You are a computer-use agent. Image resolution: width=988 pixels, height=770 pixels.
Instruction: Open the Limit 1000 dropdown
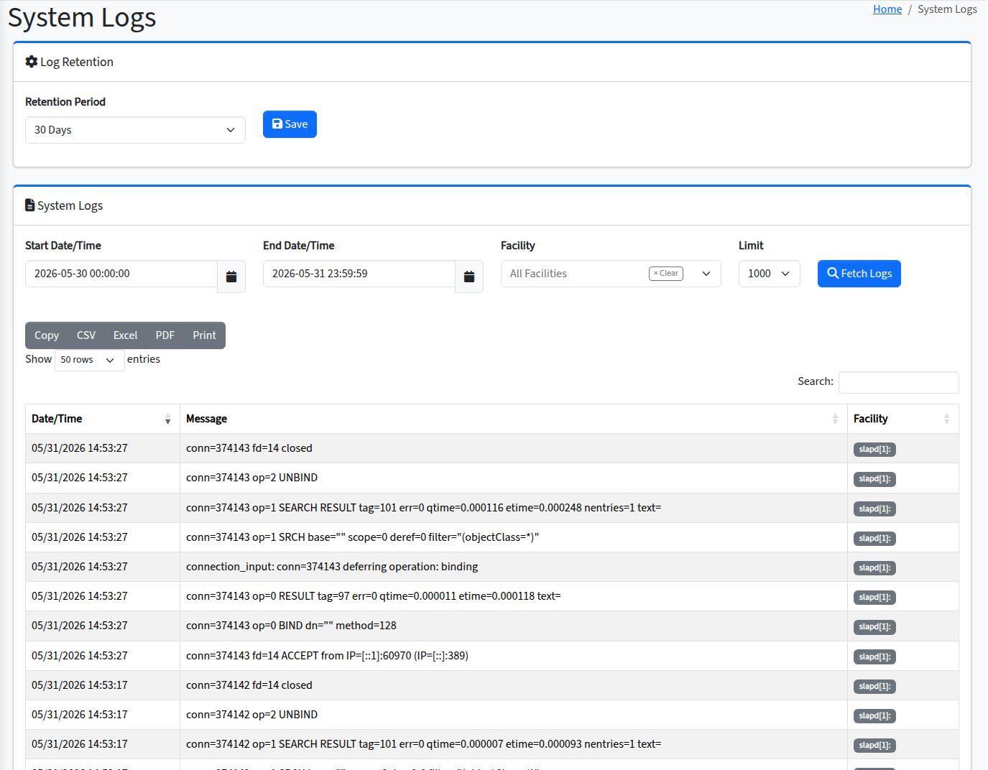point(769,274)
